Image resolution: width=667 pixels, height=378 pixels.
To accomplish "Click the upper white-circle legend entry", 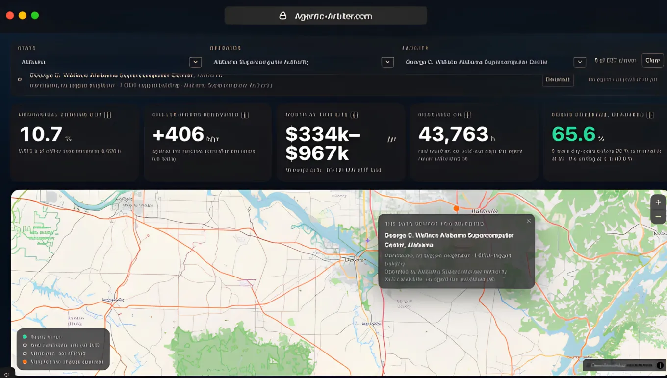I will [61, 345].
